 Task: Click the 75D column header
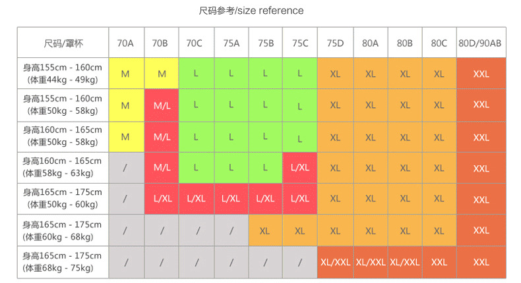click(335, 43)
